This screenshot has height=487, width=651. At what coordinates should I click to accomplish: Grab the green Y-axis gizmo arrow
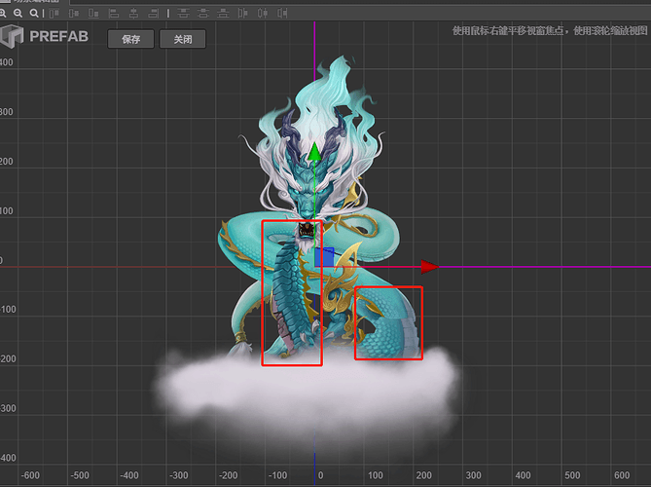314,152
